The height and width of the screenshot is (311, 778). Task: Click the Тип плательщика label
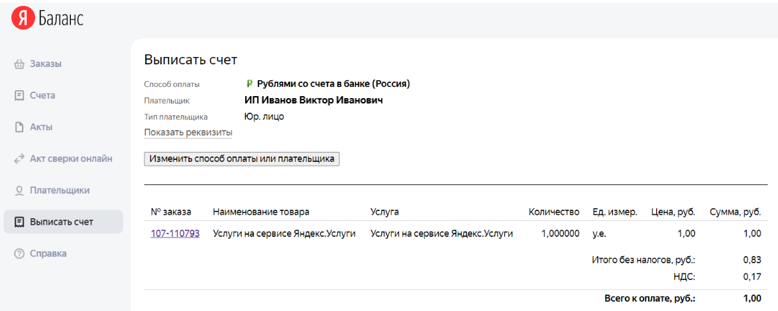click(x=176, y=117)
